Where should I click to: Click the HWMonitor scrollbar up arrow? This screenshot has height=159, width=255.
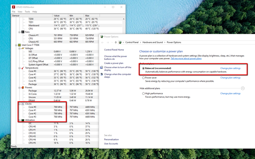(x=124, y=19)
